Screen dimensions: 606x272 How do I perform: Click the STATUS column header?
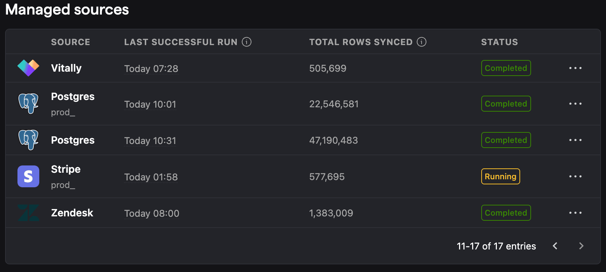coord(499,42)
